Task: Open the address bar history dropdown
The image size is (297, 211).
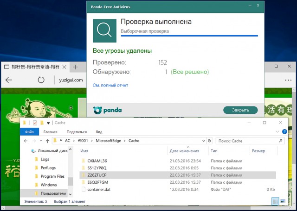Action: point(204,141)
